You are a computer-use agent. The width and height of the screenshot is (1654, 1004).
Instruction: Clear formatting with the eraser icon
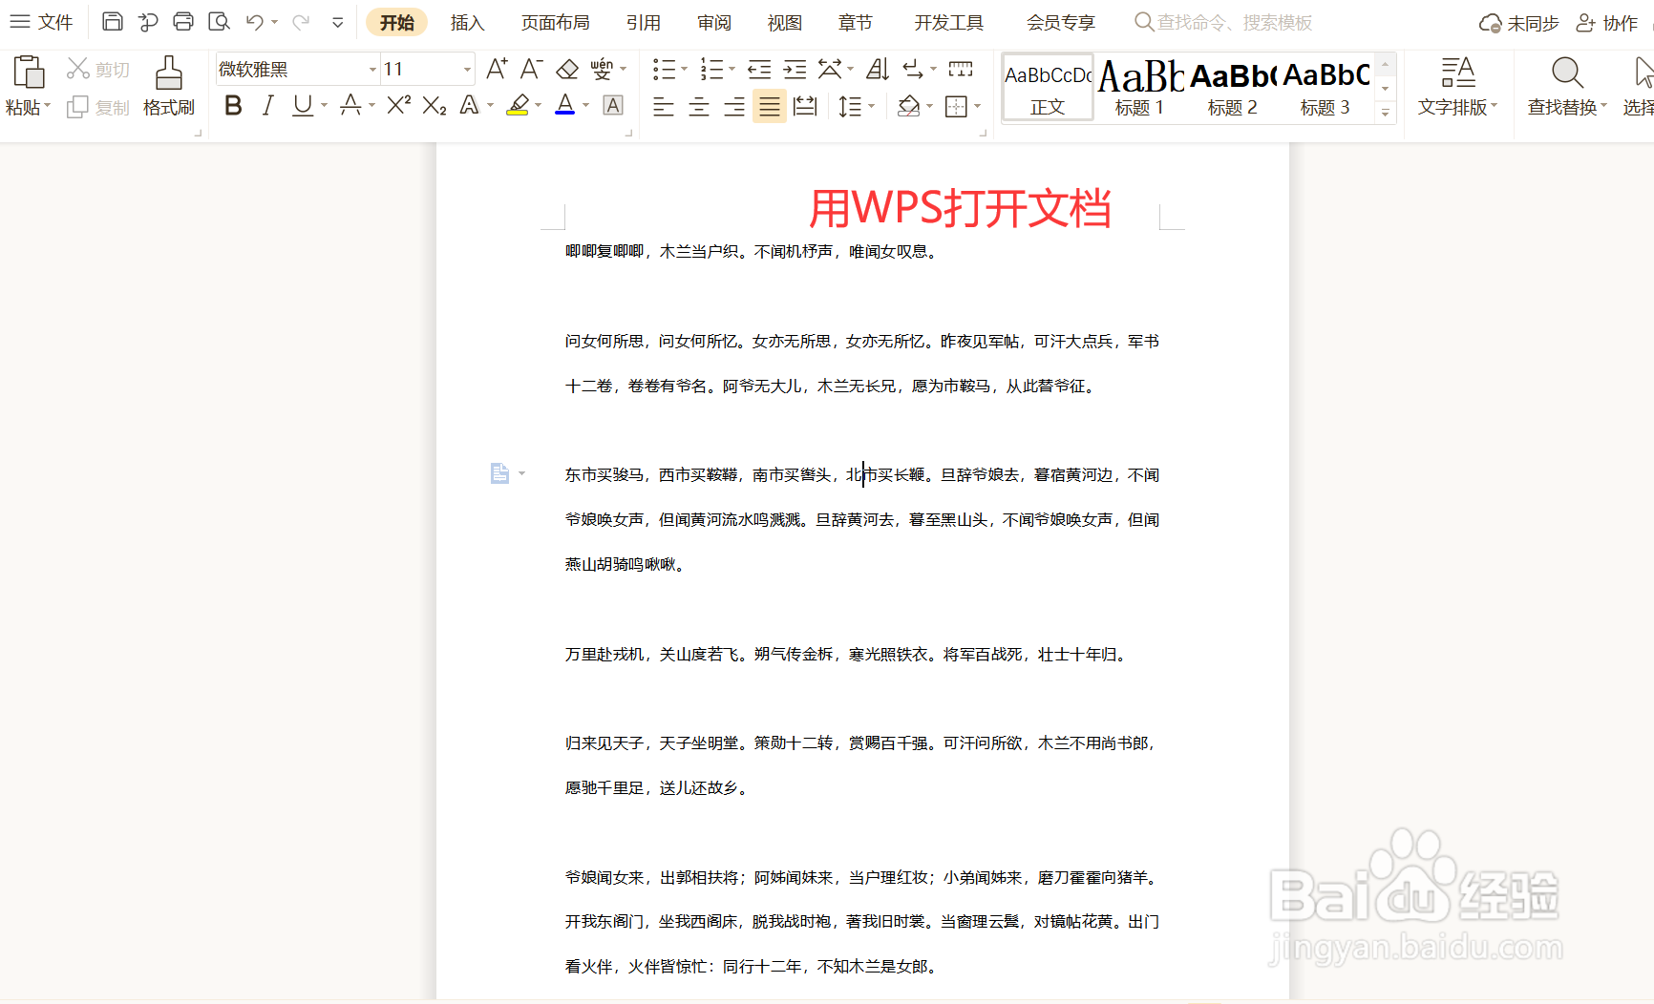click(x=567, y=69)
